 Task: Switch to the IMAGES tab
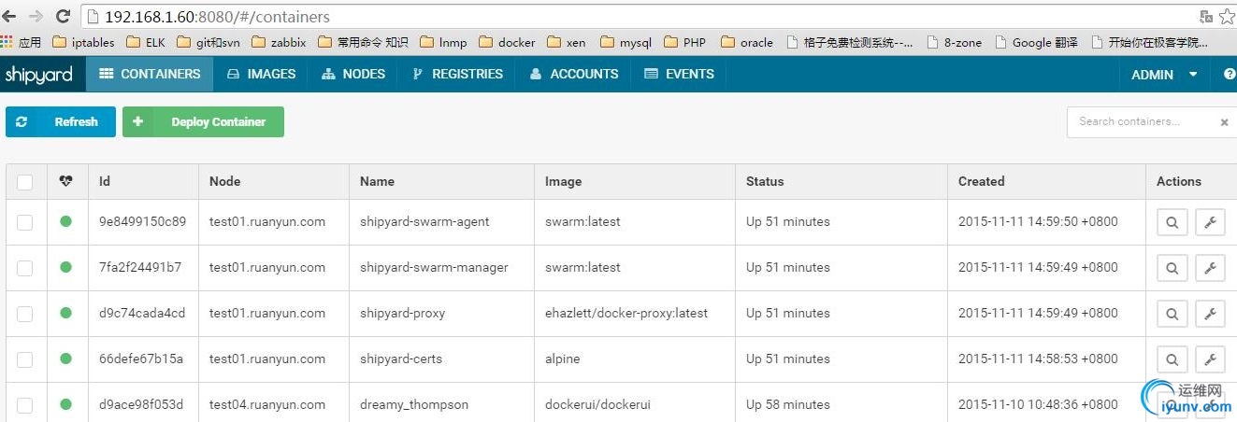261,74
